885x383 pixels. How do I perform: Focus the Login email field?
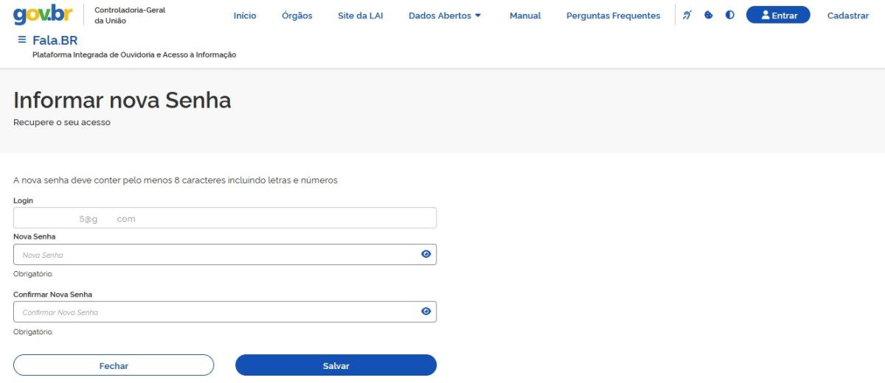pos(225,218)
